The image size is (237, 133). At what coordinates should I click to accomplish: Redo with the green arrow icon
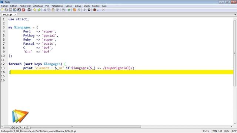pyautogui.click(x=39, y=10)
